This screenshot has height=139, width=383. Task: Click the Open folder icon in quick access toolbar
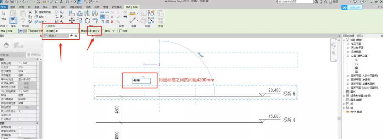(7, 2)
